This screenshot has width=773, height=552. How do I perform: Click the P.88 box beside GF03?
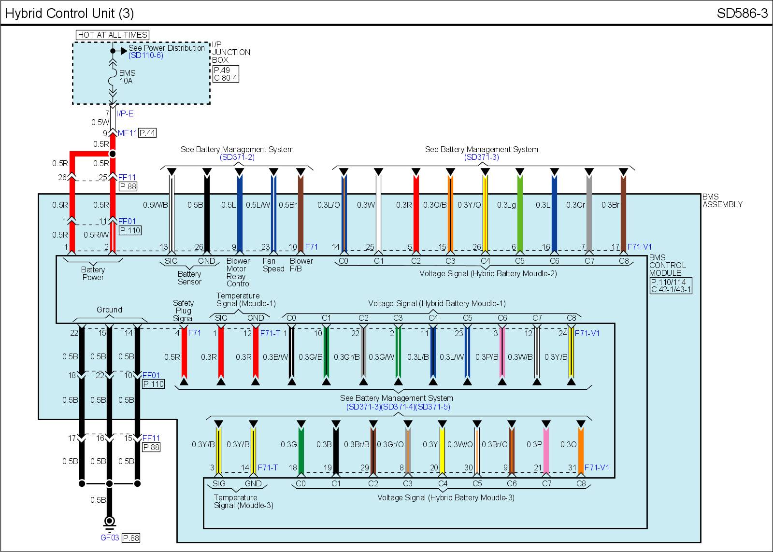(131, 538)
